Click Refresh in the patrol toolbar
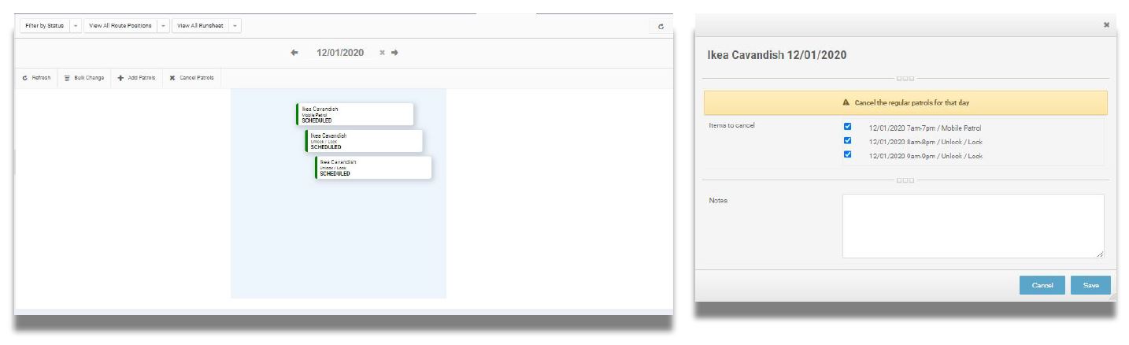 click(x=36, y=78)
